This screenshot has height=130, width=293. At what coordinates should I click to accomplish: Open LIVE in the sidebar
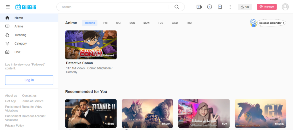[18, 52]
